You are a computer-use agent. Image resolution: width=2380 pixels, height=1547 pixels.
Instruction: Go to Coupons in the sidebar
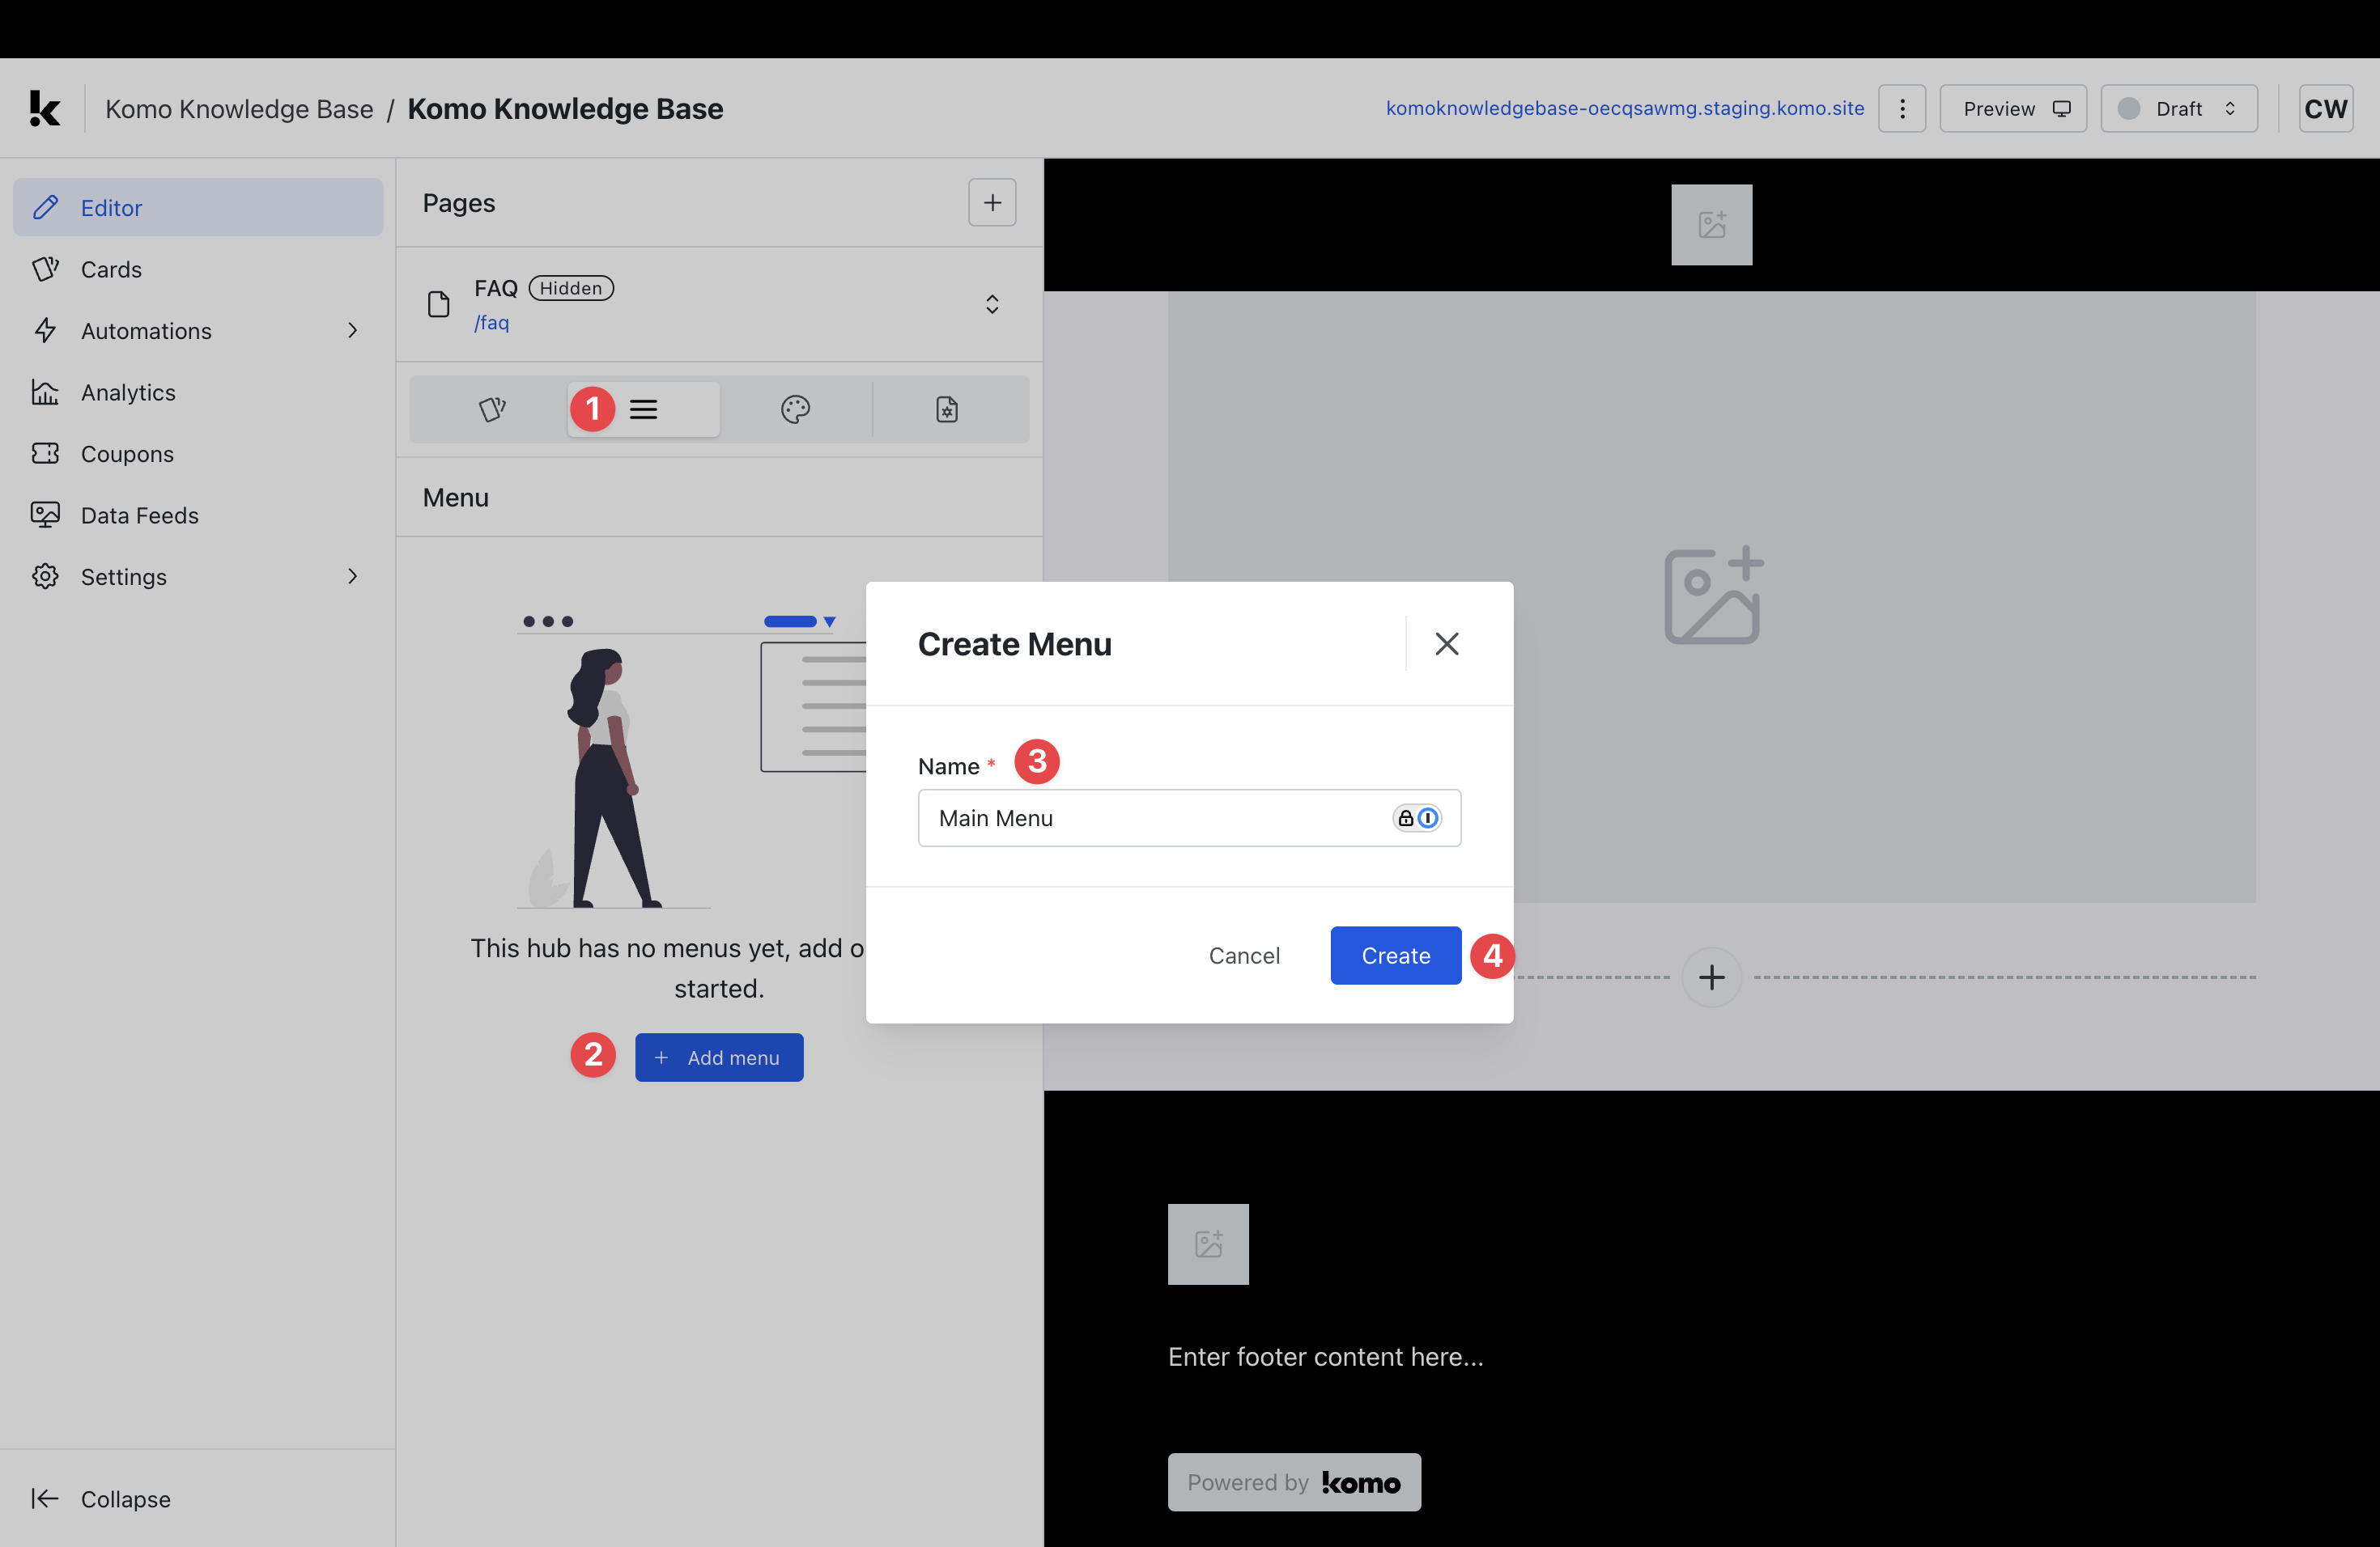click(x=127, y=454)
